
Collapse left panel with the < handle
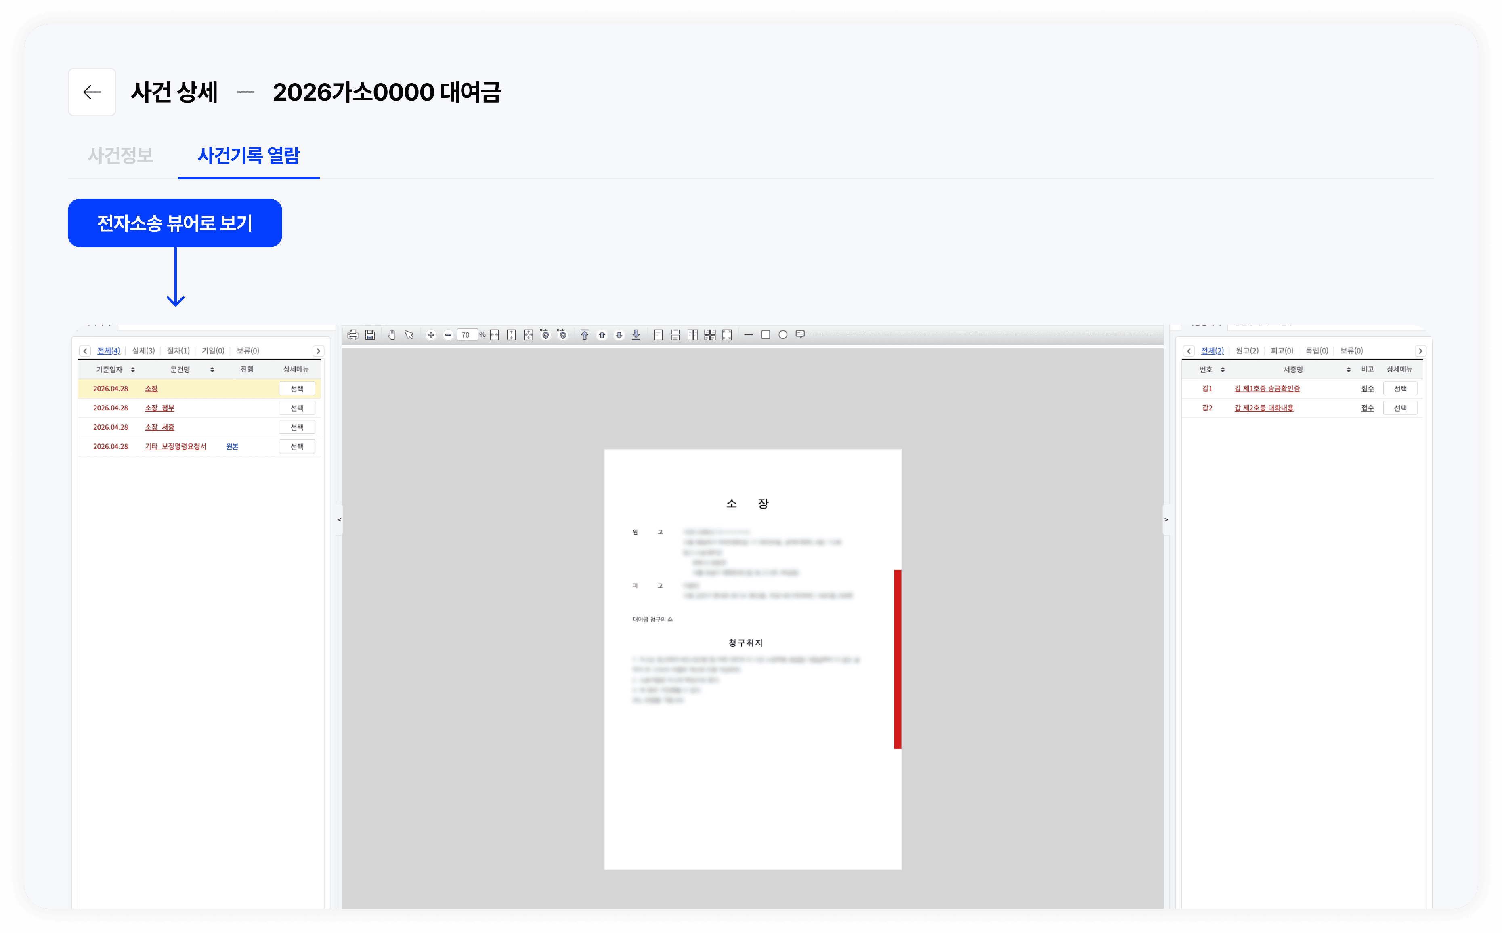[339, 519]
